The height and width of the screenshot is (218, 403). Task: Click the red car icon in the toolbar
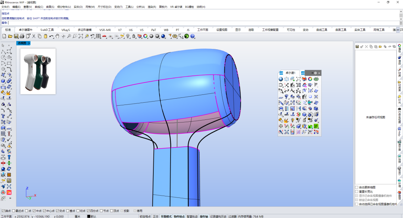(x=104, y=36)
